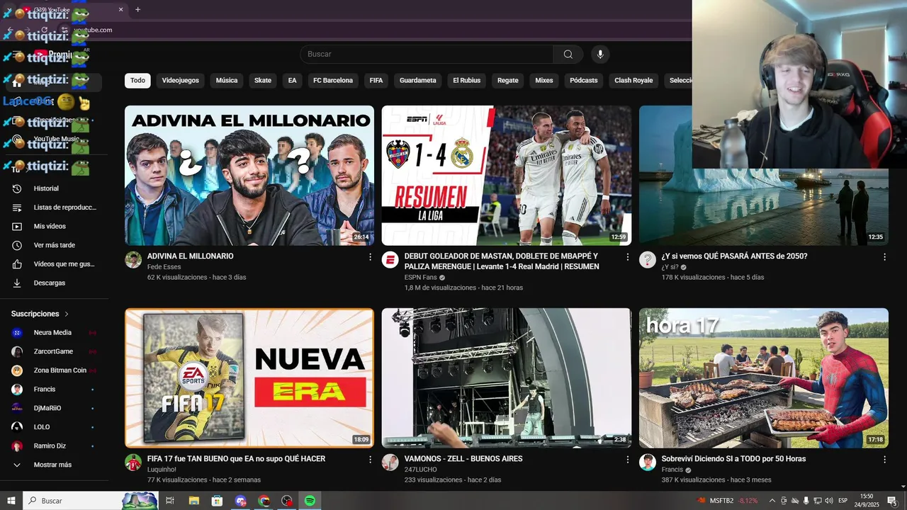Open Listas de reproducción in sidebar
Screen dimensions: 907x510
pyautogui.click(x=55, y=208)
